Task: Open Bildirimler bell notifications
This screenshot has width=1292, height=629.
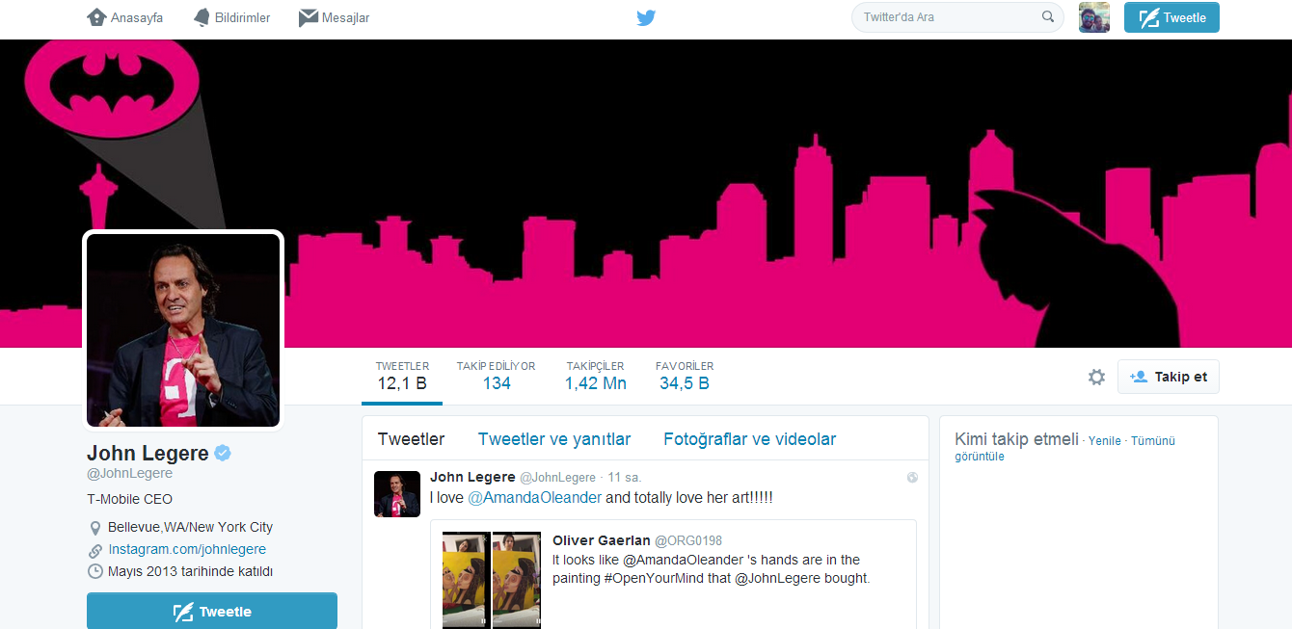Action: (202, 17)
